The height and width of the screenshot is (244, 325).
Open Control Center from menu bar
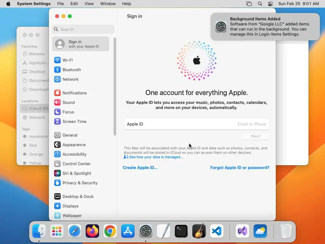pos(270,4)
